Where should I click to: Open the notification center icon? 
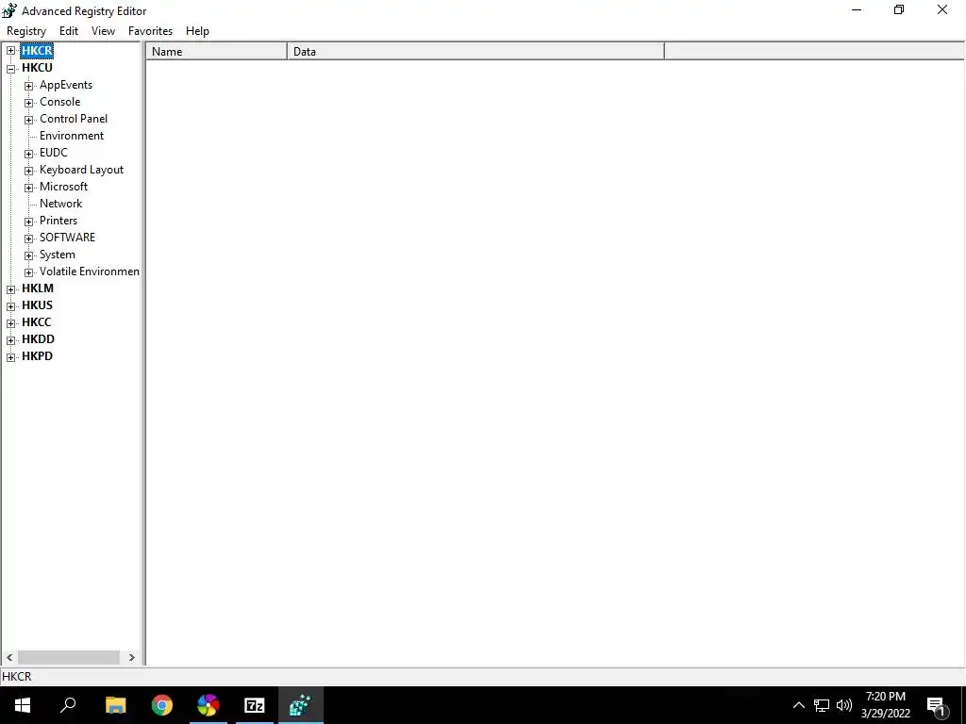[937, 706]
